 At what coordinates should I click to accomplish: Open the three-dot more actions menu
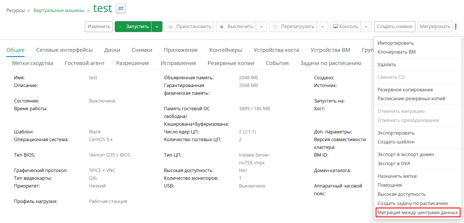point(456,27)
